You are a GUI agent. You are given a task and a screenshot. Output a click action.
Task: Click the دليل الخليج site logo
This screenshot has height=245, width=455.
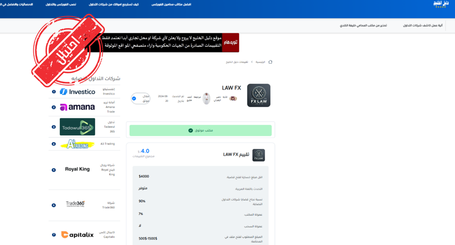click(x=441, y=4)
